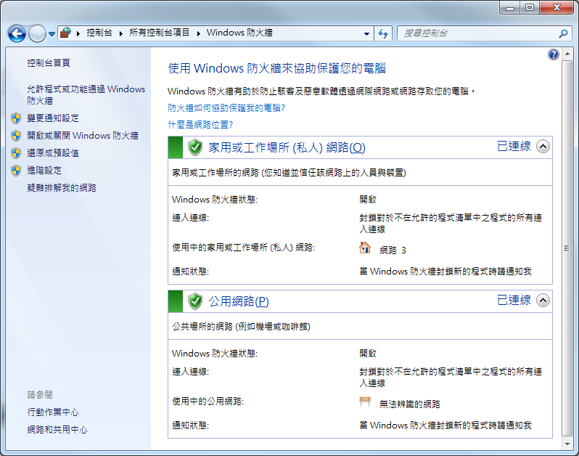This screenshot has height=456, width=579.
Task: Click the refresh button beside address bar
Action: [384, 33]
